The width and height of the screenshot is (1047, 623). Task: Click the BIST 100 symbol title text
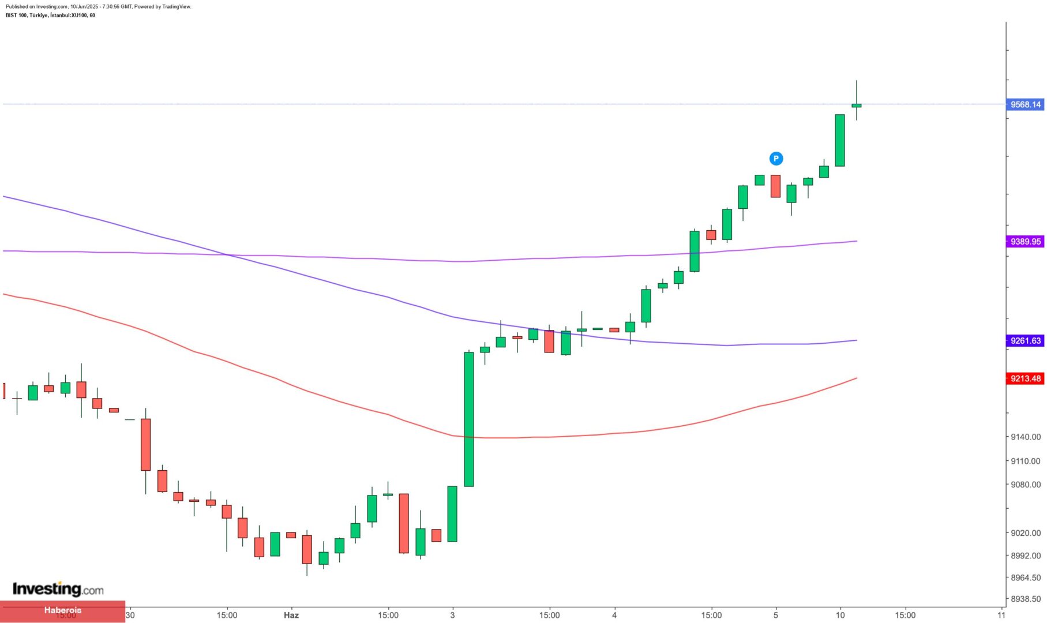pos(50,16)
